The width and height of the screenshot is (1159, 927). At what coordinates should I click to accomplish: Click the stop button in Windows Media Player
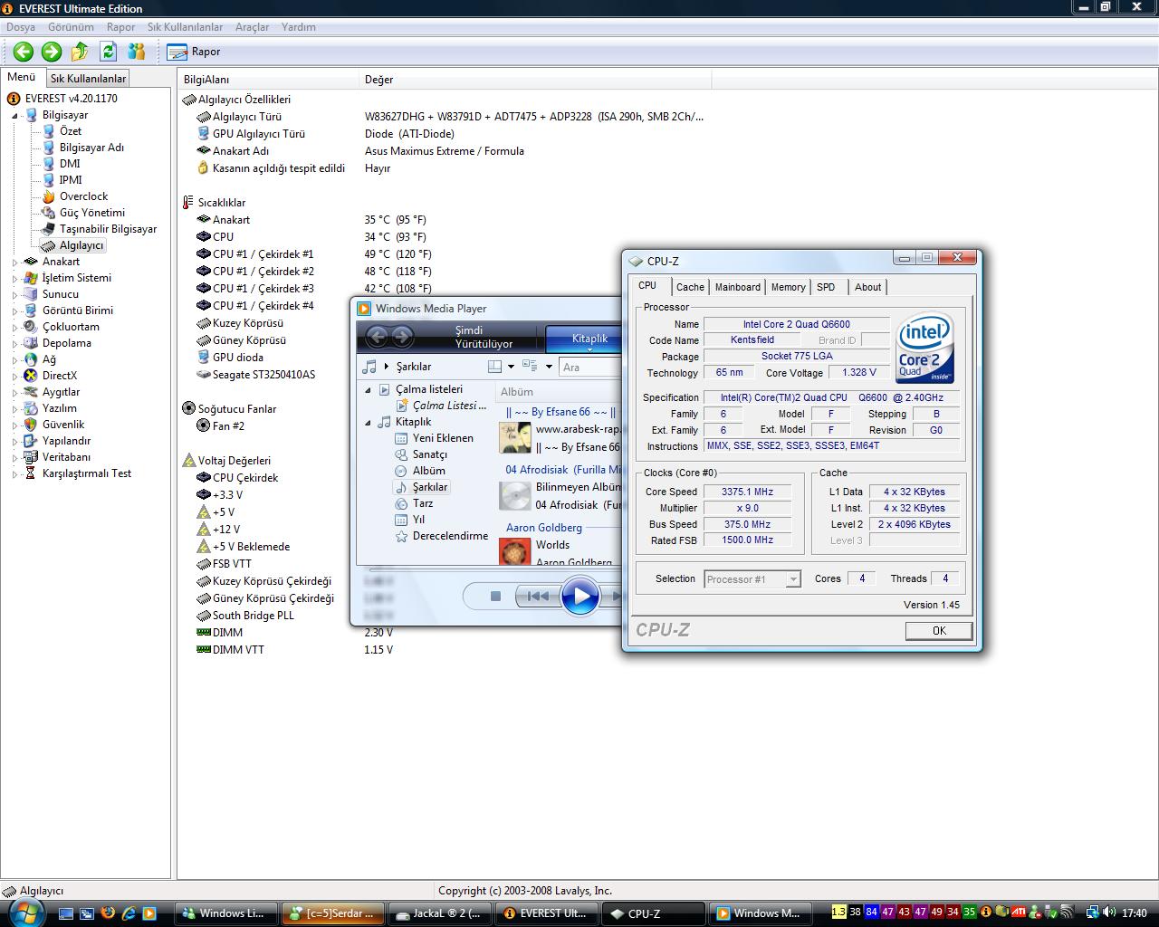495,596
